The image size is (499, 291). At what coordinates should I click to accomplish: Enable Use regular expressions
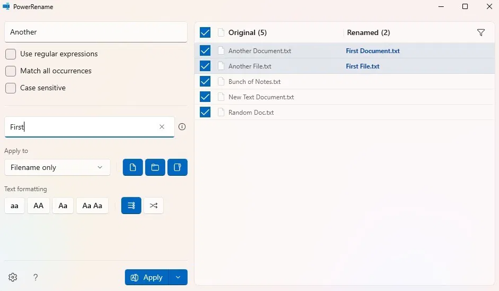point(11,54)
